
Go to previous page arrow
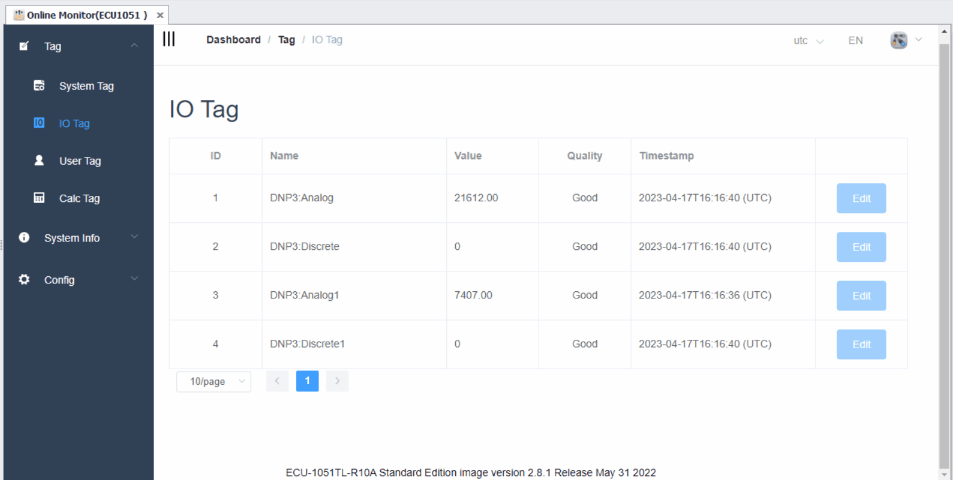[277, 381]
